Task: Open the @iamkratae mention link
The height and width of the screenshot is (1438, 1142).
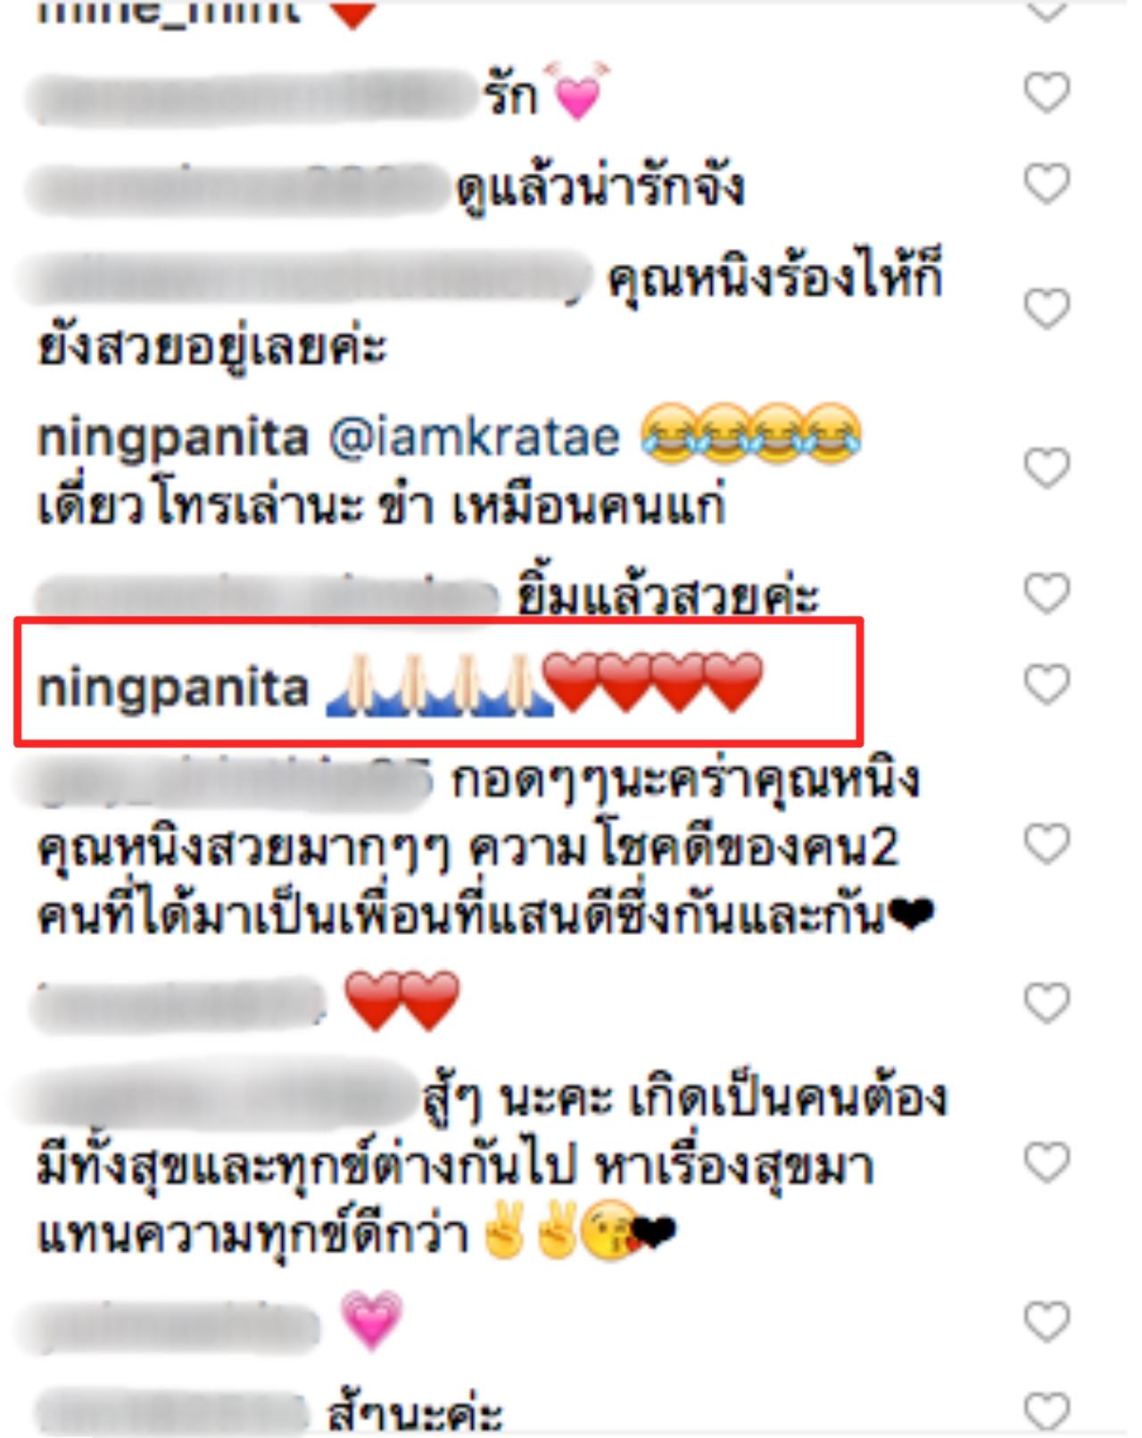Action: [x=474, y=437]
